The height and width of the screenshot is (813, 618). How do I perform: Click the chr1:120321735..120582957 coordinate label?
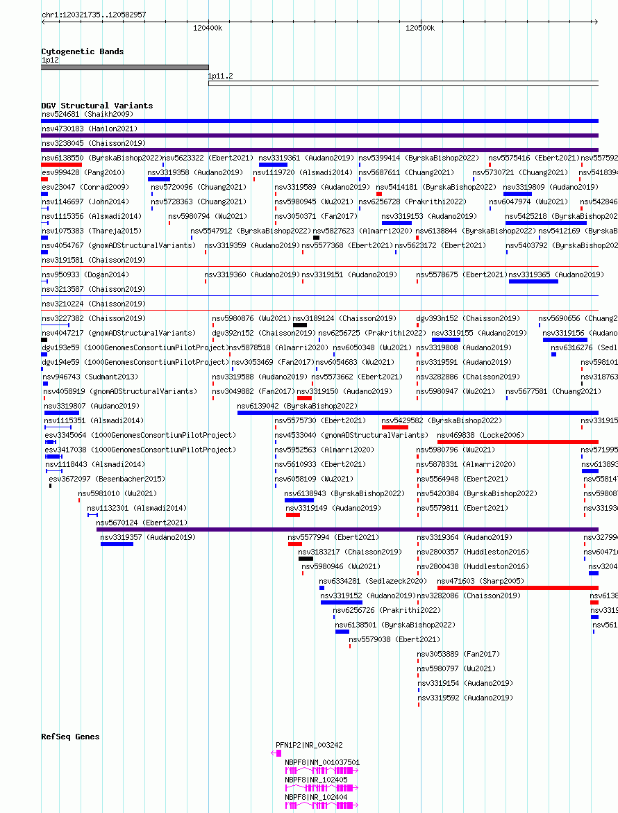point(94,15)
